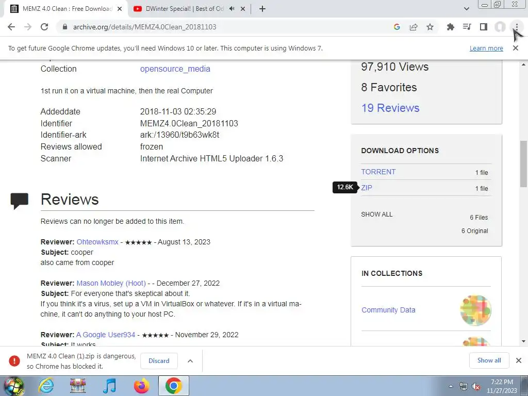
Task: Open reviewer A Google User934 profile
Action: coord(106,335)
